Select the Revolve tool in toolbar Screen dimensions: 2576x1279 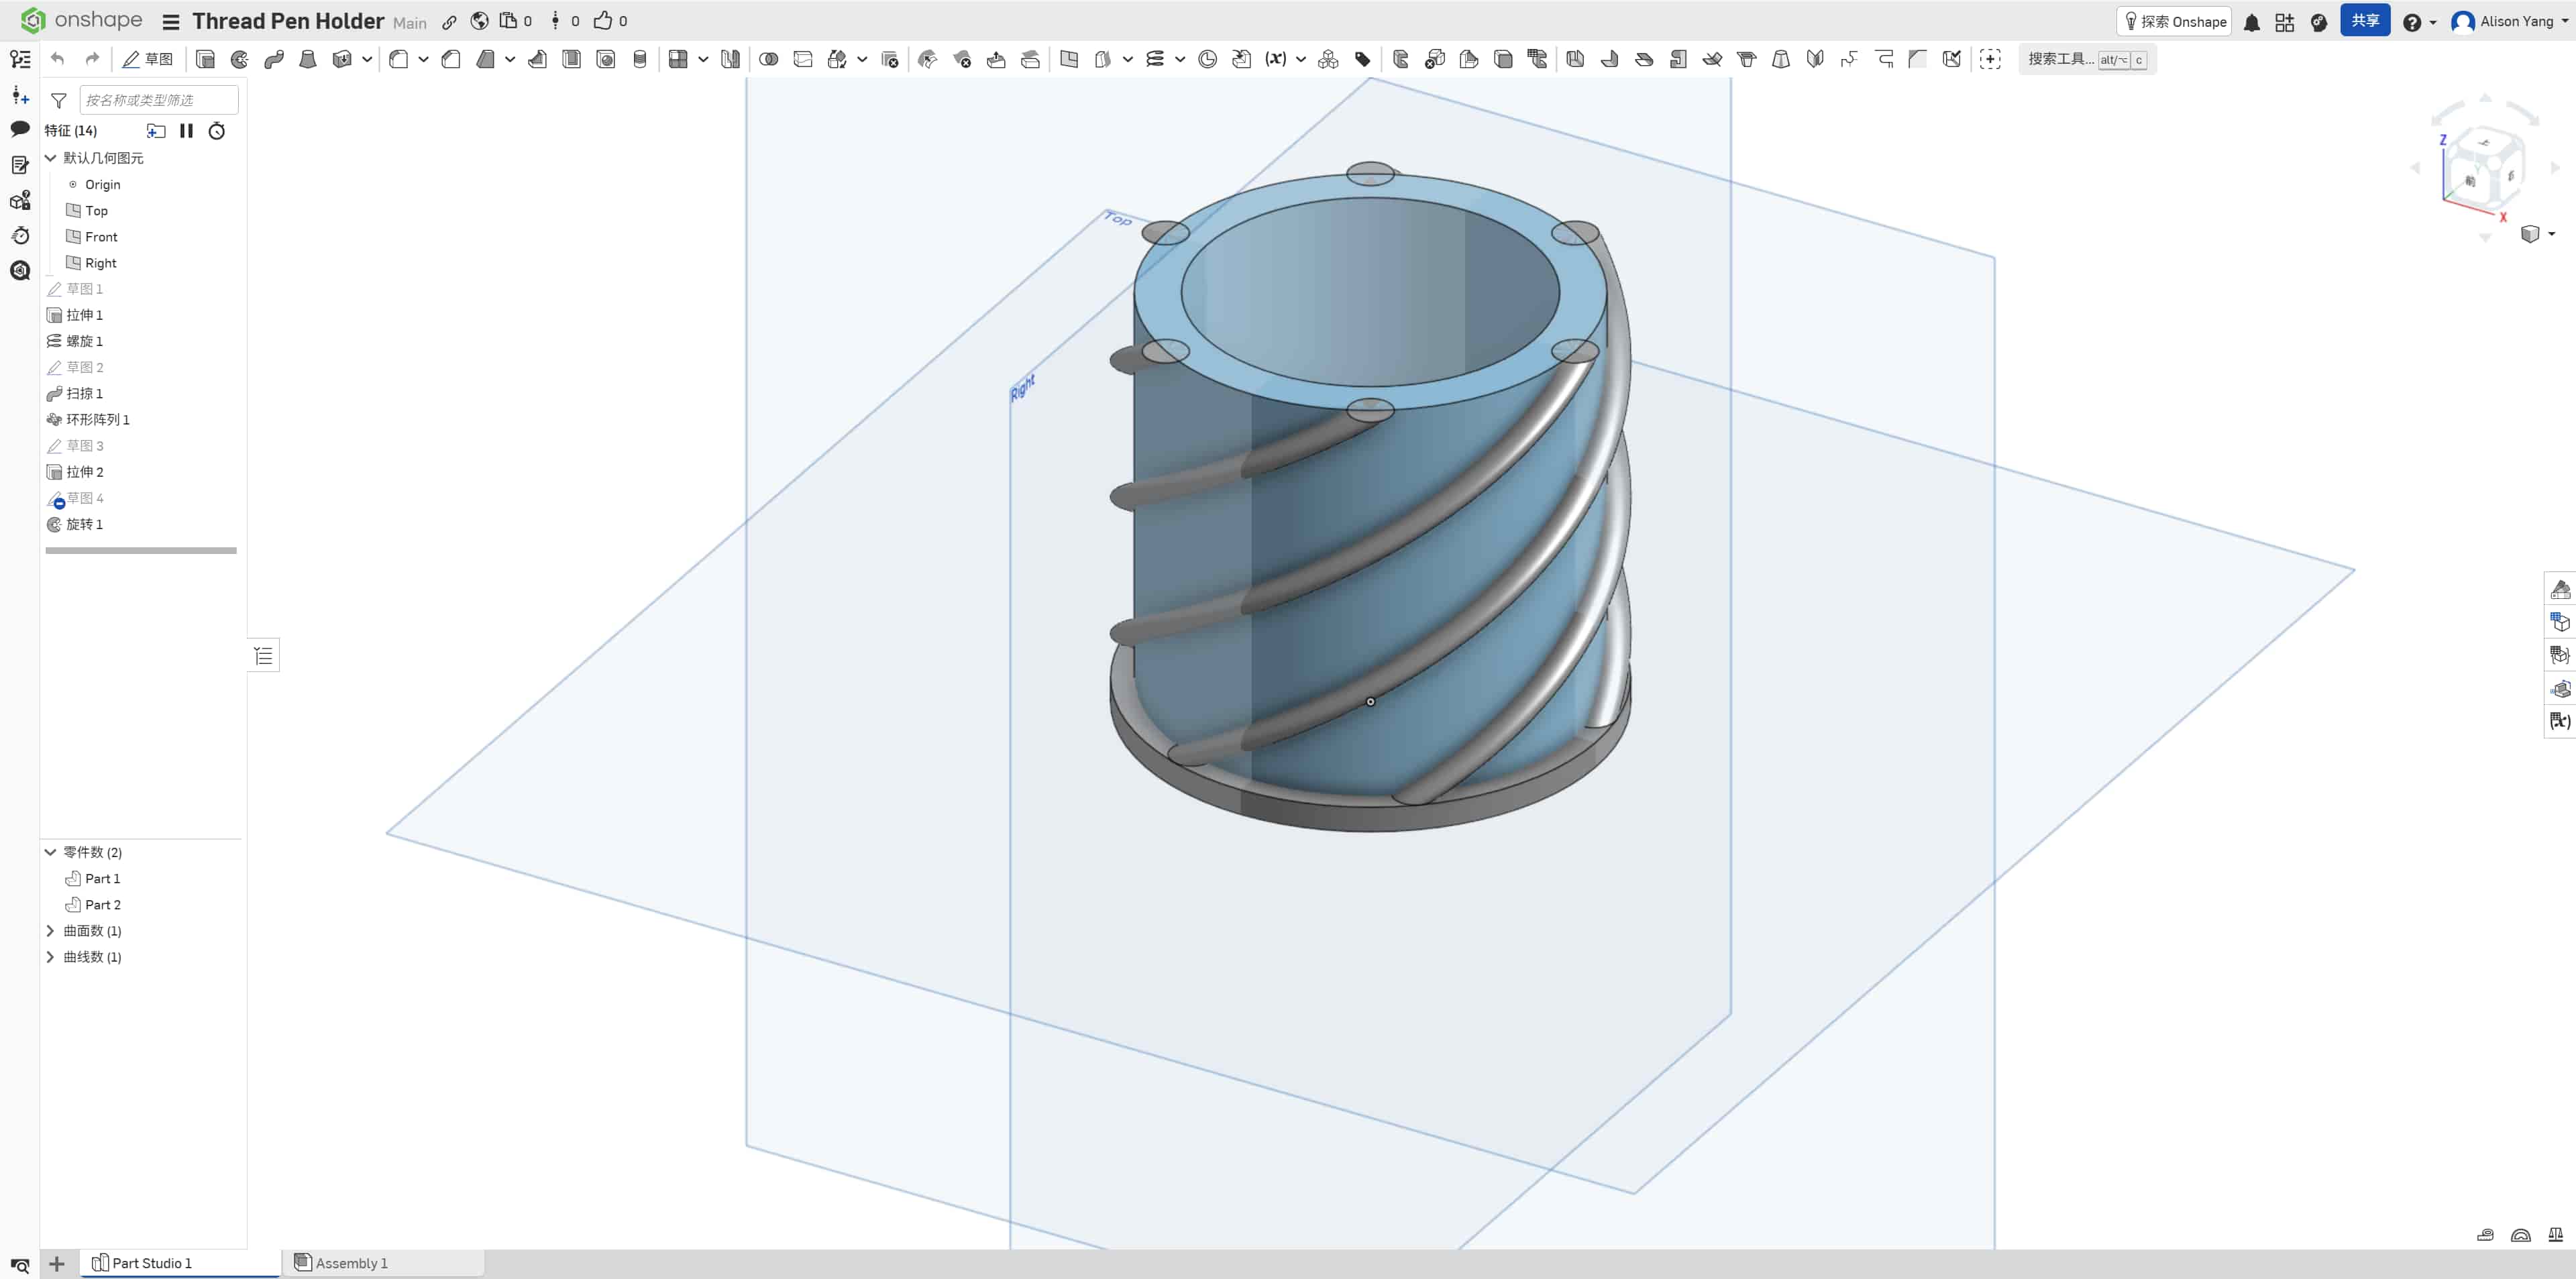pyautogui.click(x=240, y=59)
